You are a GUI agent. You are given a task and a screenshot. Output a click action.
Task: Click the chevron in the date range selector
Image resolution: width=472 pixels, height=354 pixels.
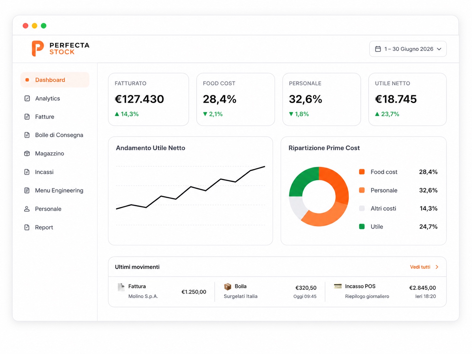439,49
